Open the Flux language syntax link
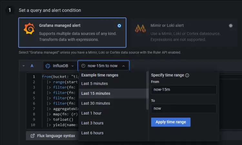This screenshot has width=242, height=145. (x=56, y=136)
